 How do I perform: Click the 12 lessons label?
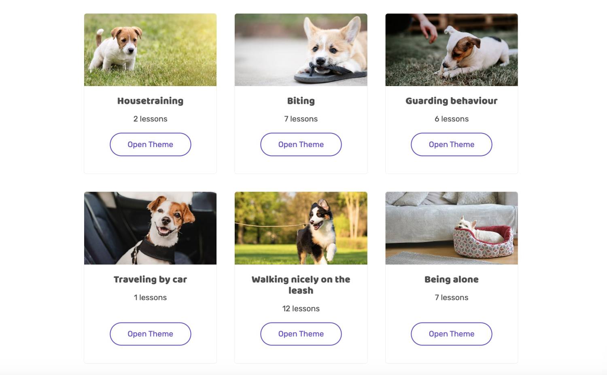coord(301,308)
